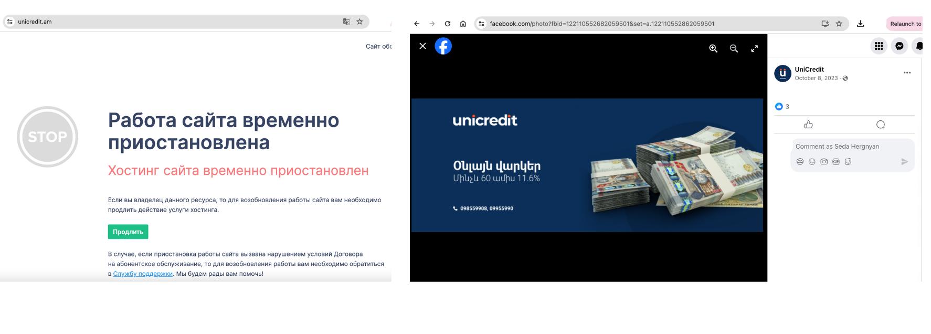Open the browser downloads icon
The image size is (931, 334).
(860, 24)
